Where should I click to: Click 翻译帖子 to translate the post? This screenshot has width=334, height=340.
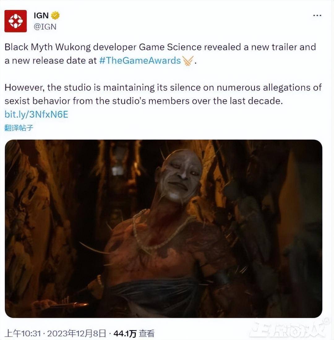coord(19,127)
